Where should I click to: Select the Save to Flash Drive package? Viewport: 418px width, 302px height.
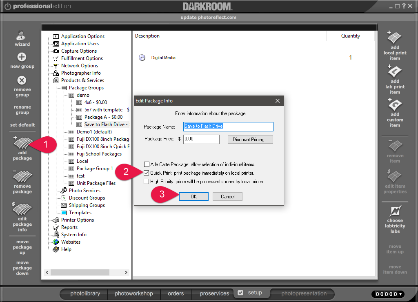pyautogui.click(x=106, y=124)
